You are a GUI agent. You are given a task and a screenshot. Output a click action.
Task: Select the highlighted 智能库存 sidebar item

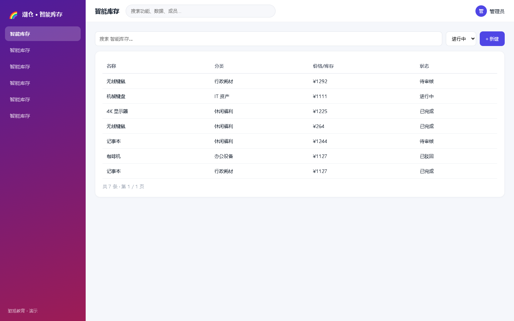pyautogui.click(x=43, y=34)
